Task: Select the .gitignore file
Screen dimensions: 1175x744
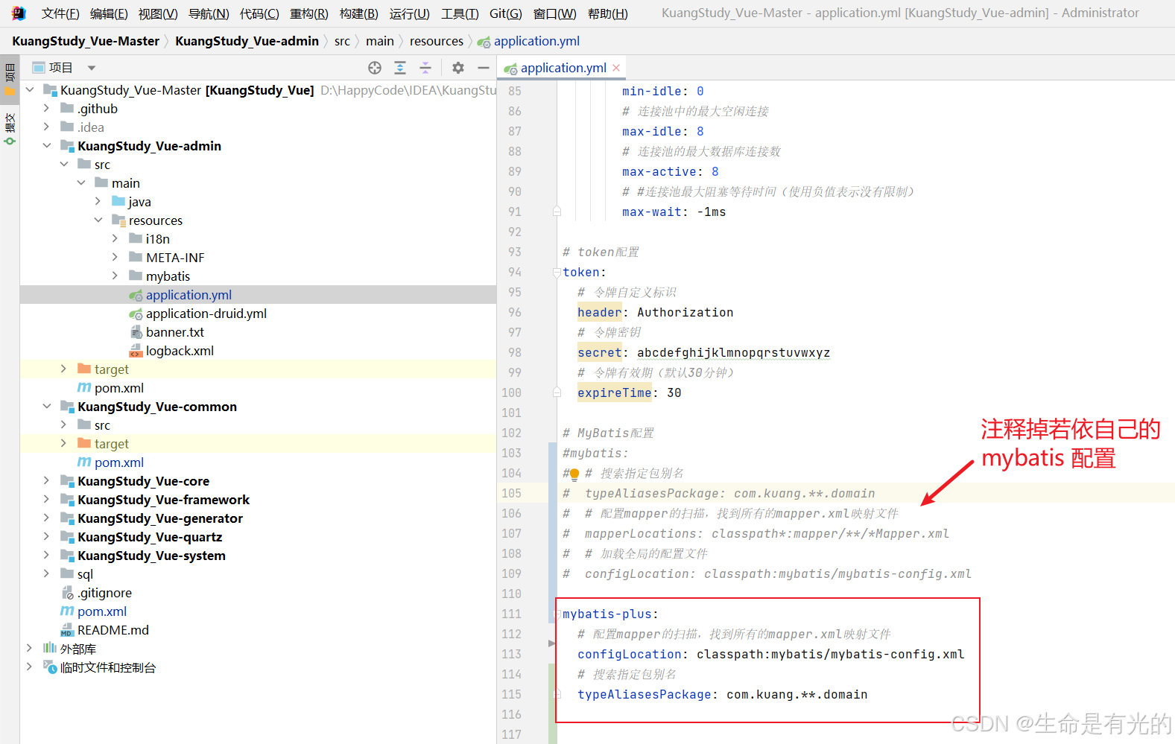Action: [104, 593]
